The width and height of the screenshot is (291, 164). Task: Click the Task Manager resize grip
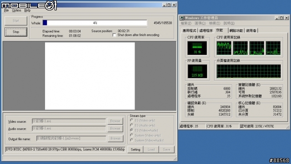coord(288,127)
